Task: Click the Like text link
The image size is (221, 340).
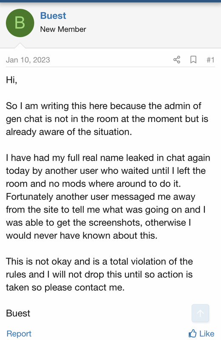Action: 207,334
